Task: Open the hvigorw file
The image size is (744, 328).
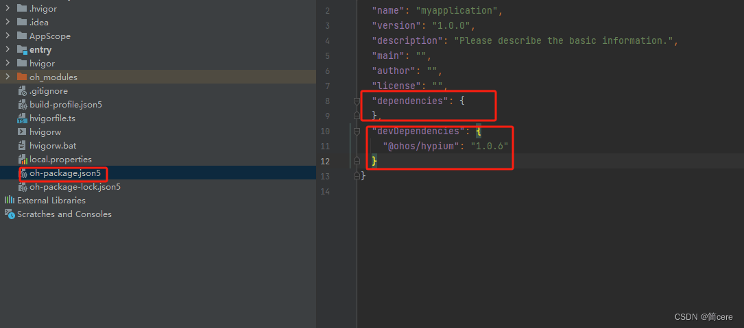Action: 45,131
